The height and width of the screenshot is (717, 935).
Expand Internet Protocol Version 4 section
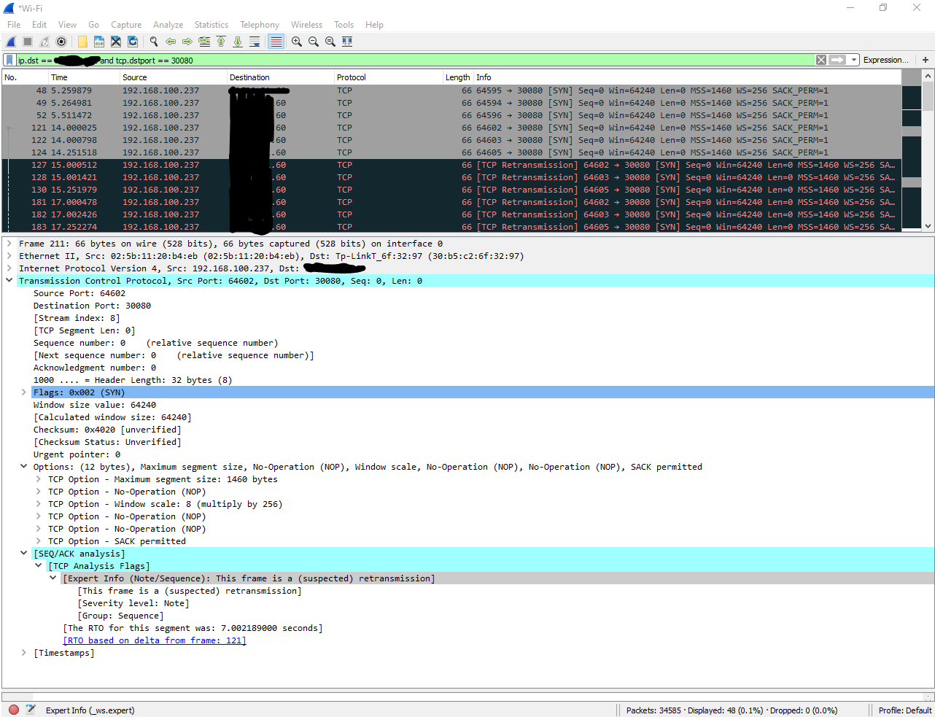9,268
